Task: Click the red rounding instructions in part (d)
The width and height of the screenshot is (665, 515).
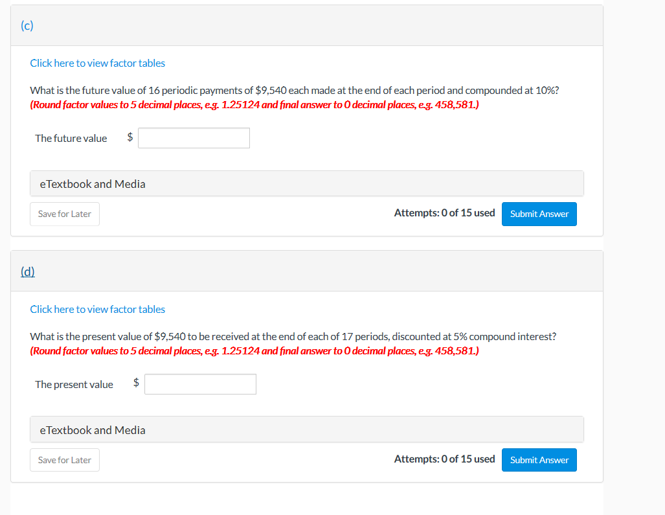Action: [254, 351]
